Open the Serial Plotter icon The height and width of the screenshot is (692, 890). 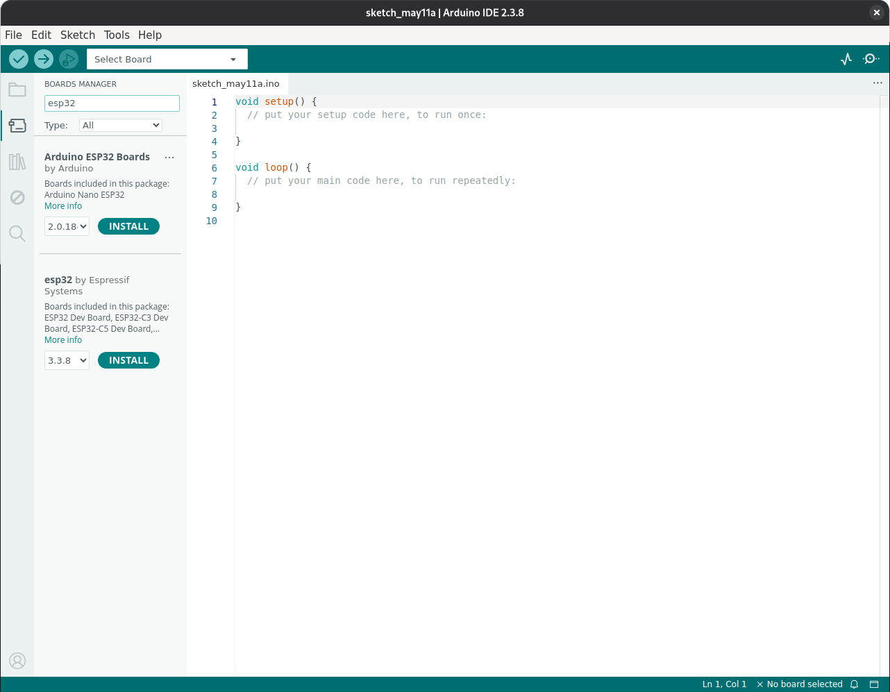pos(846,59)
